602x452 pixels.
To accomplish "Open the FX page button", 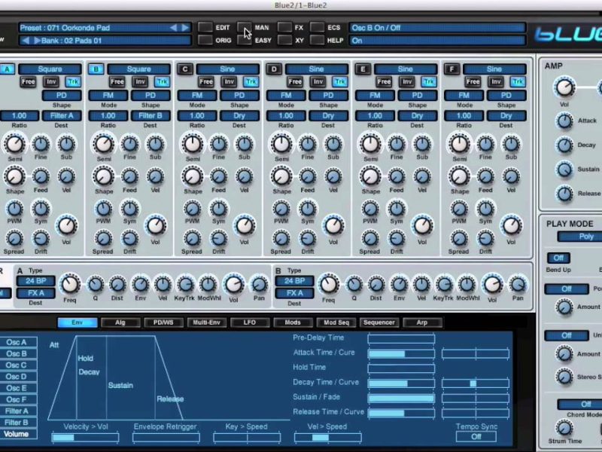I will 284,27.
